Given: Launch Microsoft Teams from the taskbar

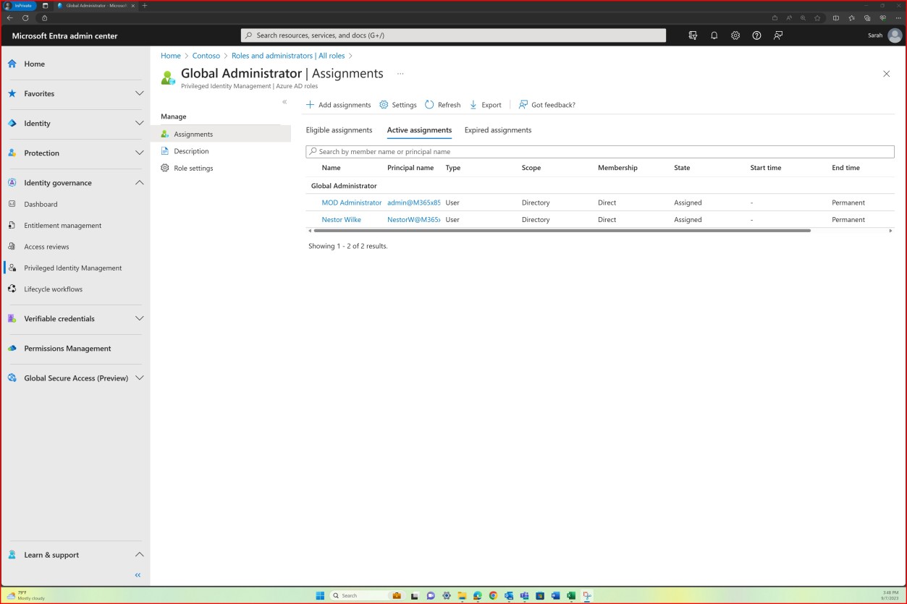Looking at the screenshot, I should [x=525, y=595].
